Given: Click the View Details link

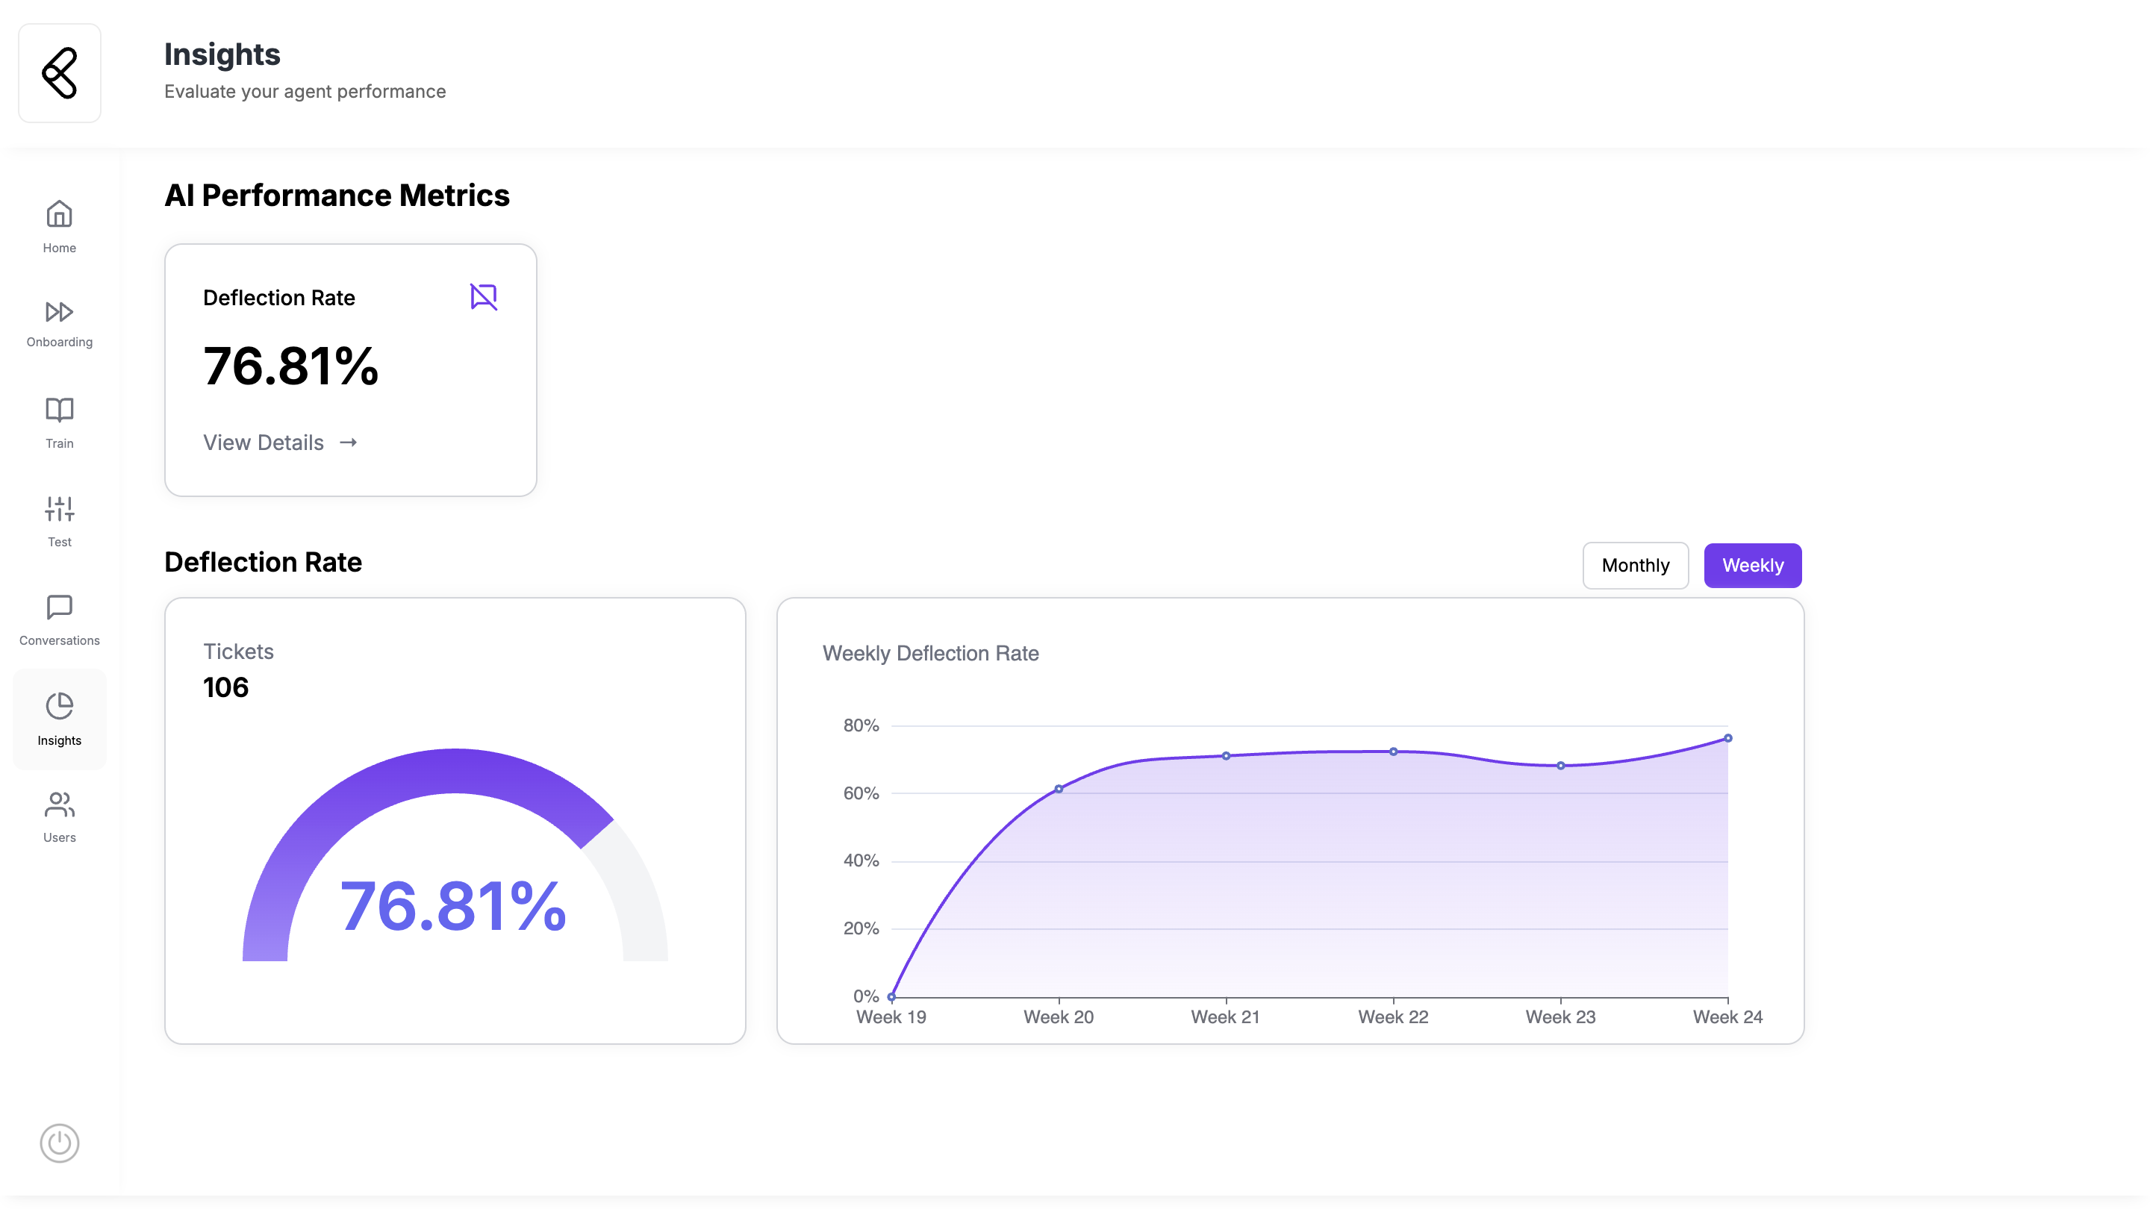Looking at the screenshot, I should pyautogui.click(x=264, y=443).
